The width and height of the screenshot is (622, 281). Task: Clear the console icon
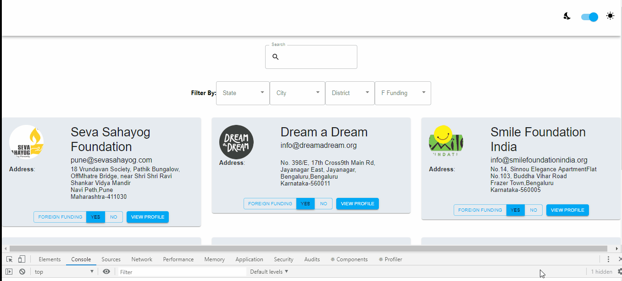point(22,272)
